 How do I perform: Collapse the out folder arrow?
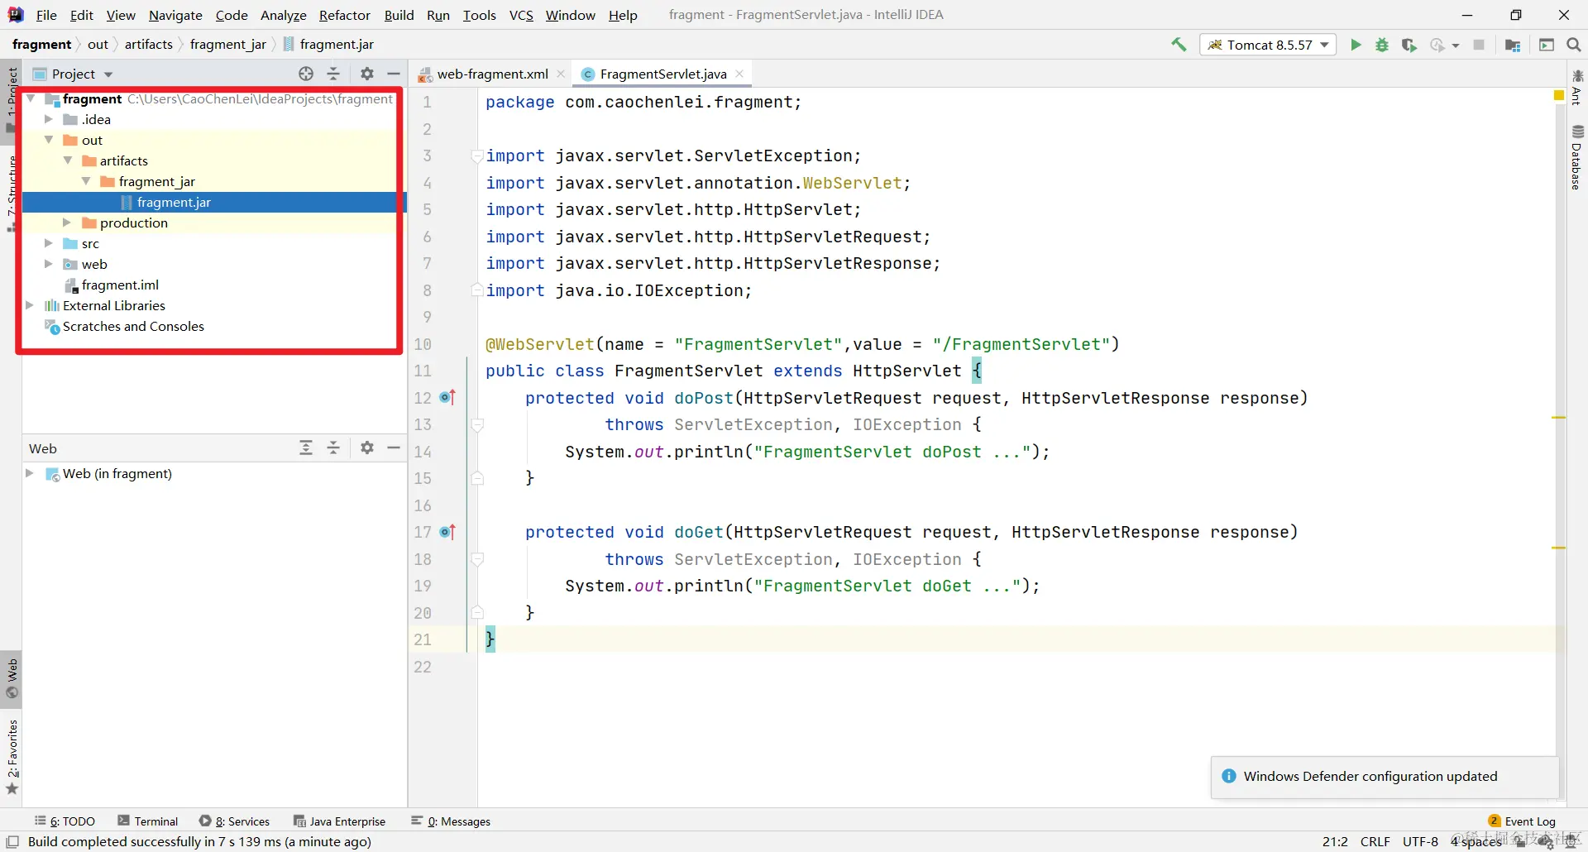coord(49,140)
